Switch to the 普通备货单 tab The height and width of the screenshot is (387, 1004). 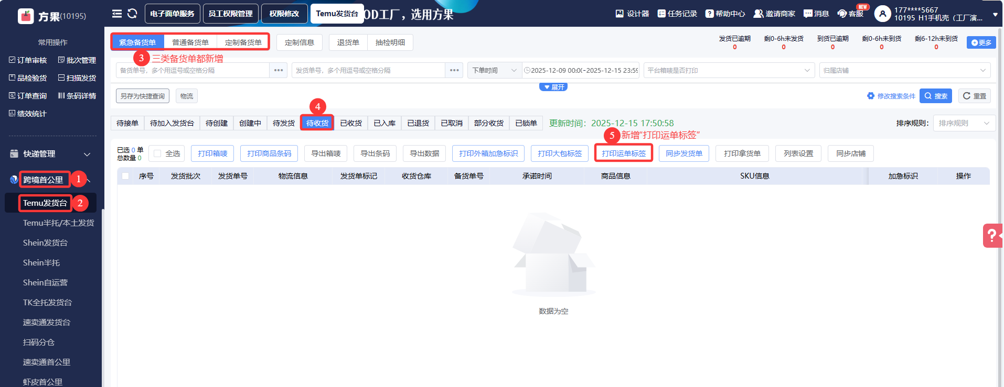coord(190,42)
